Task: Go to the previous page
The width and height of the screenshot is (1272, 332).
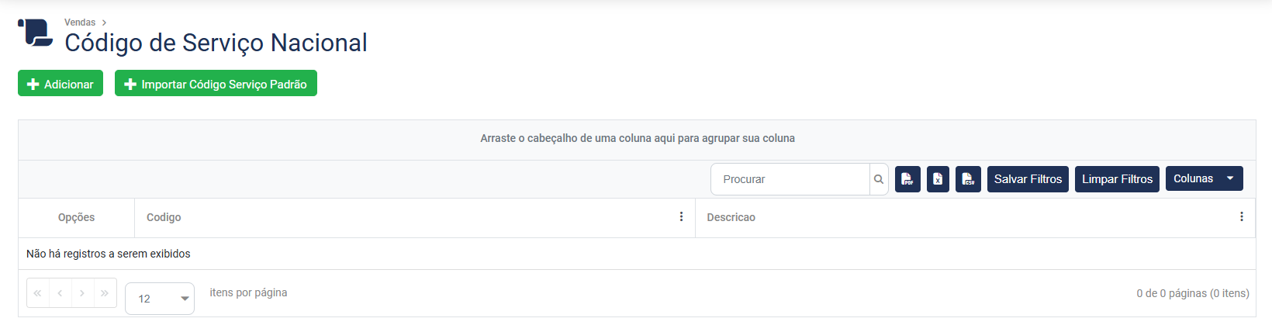Action: click(x=60, y=293)
